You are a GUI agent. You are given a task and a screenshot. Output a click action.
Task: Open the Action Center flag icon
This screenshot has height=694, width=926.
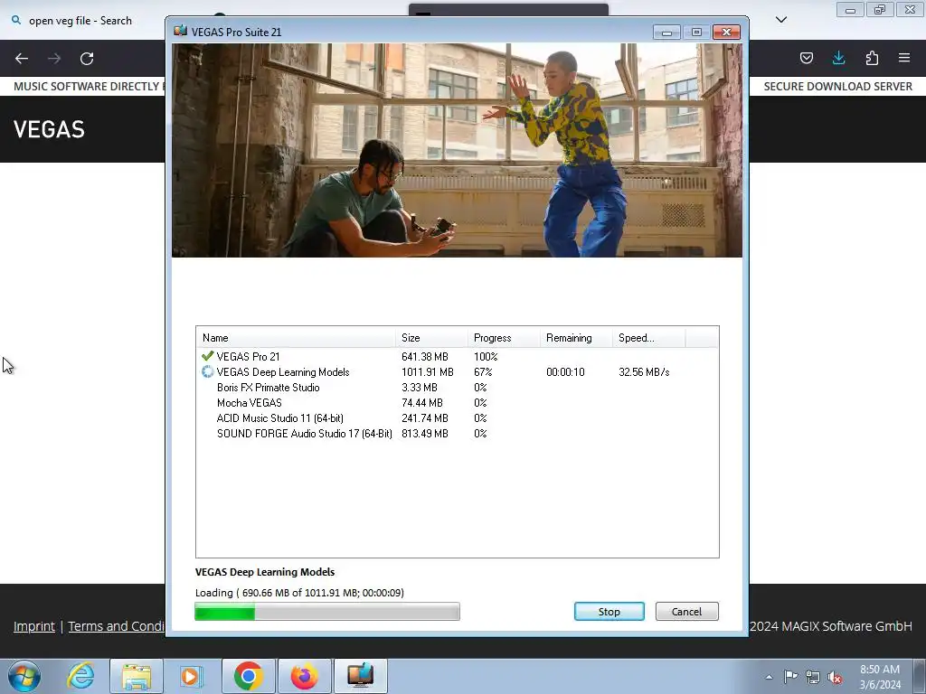(x=790, y=676)
